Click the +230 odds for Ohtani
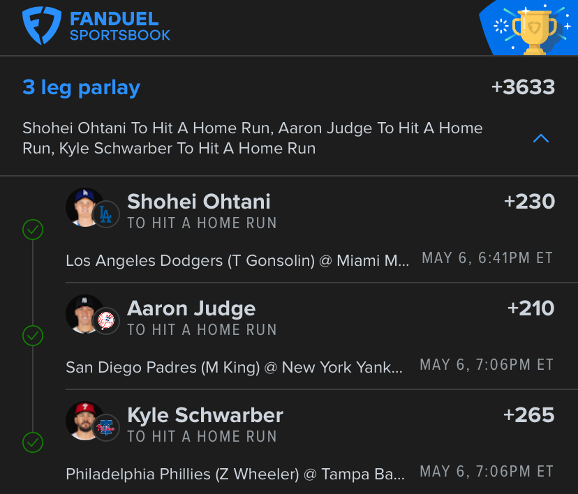 coord(529,202)
